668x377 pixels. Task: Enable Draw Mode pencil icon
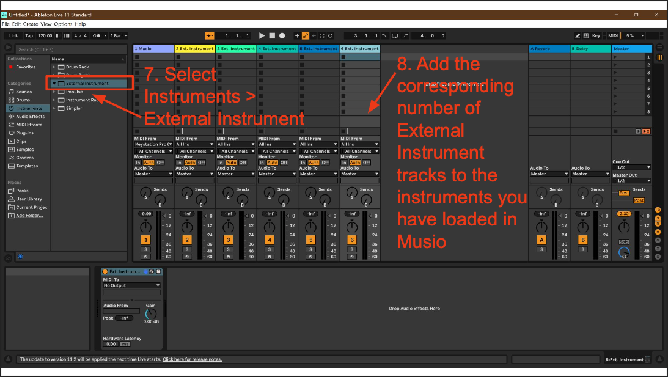578,36
